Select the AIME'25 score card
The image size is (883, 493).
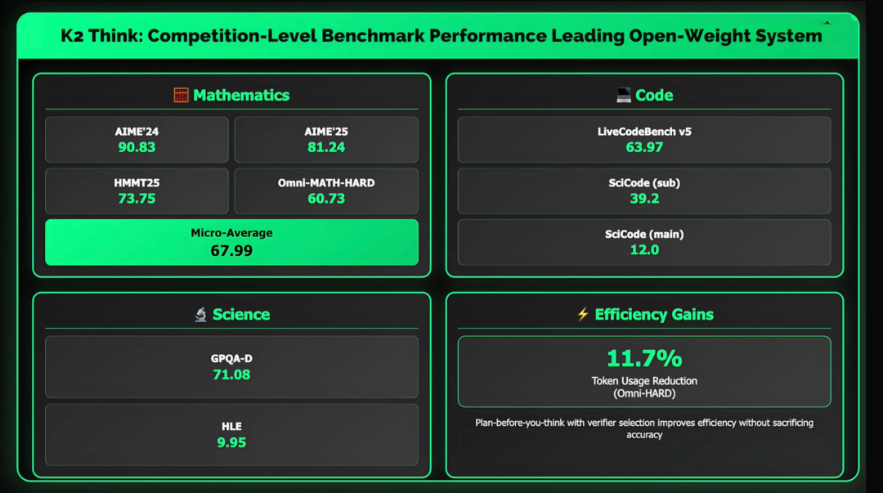(326, 140)
